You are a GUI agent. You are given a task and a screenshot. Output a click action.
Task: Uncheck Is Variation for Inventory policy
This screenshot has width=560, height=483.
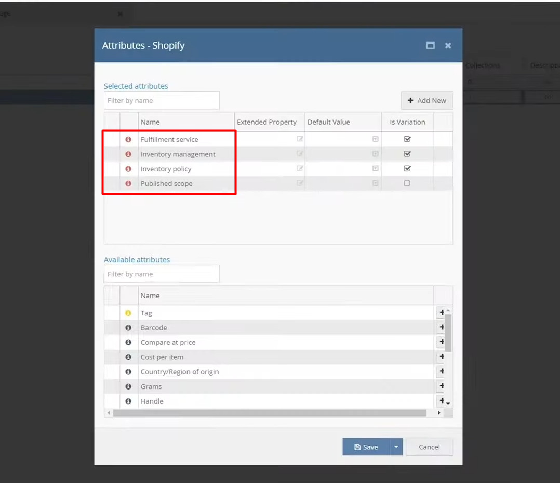[x=407, y=168]
